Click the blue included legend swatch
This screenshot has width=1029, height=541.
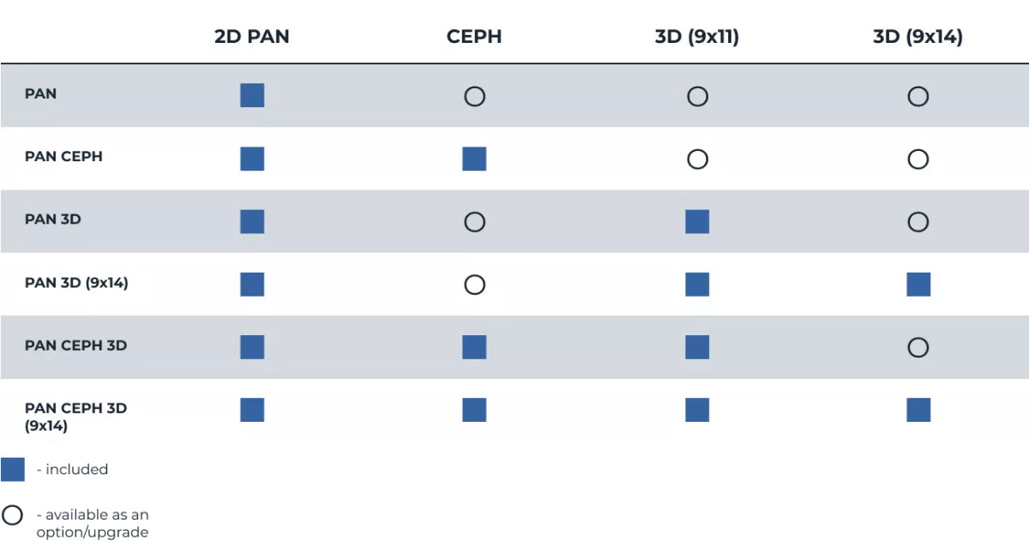pyautogui.click(x=13, y=470)
